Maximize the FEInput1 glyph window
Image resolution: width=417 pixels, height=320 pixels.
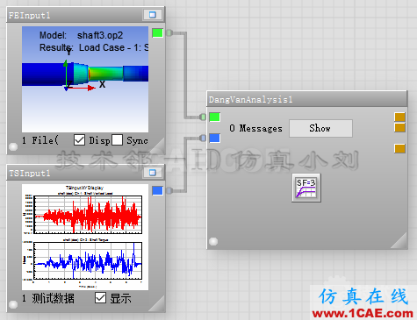pyautogui.click(x=153, y=15)
